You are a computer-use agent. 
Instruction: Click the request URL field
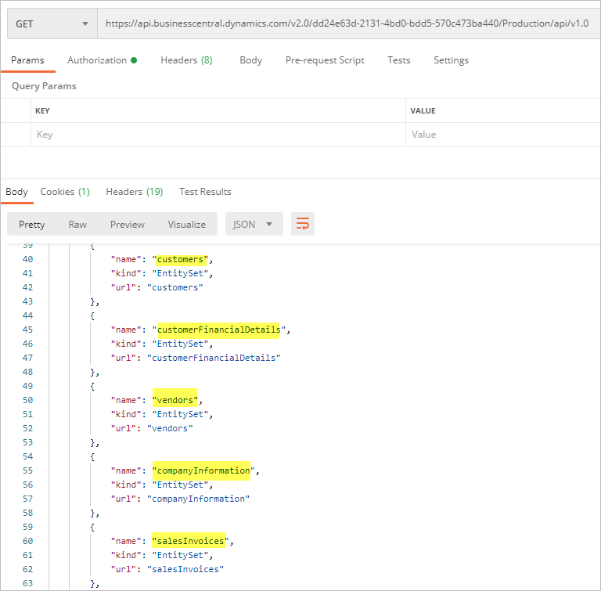[x=349, y=23]
